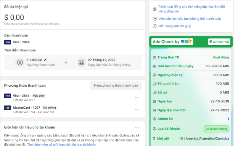Click the -3 | America/Argentina/Cordoba timezone text
This screenshot has width=238, height=146.
(204, 139)
